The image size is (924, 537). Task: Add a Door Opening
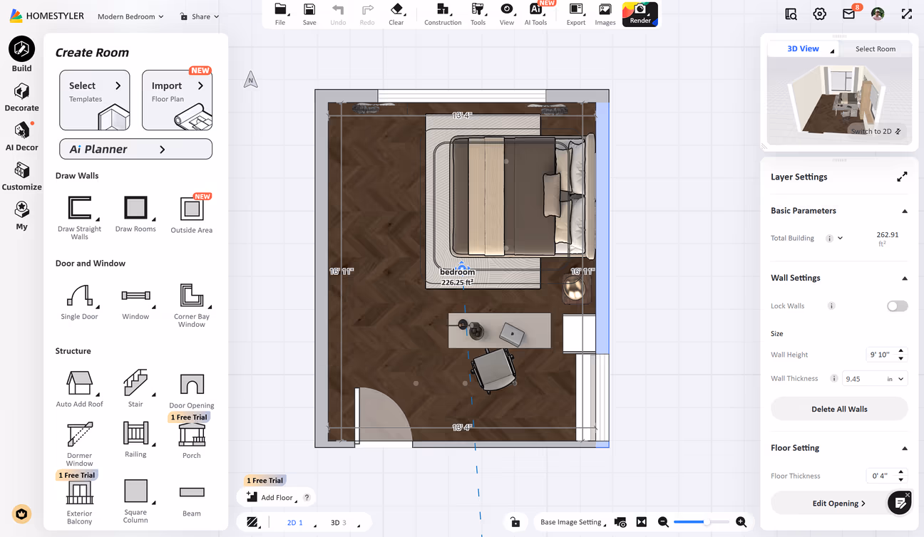[x=192, y=390]
